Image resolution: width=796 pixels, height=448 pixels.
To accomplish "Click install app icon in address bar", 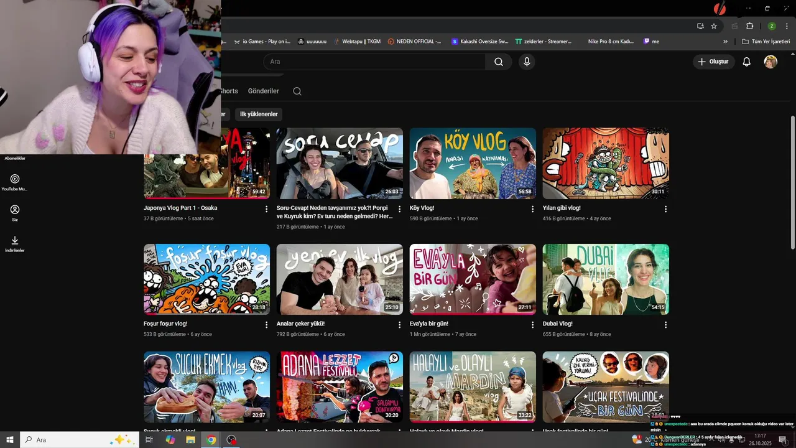I will tap(700, 26).
